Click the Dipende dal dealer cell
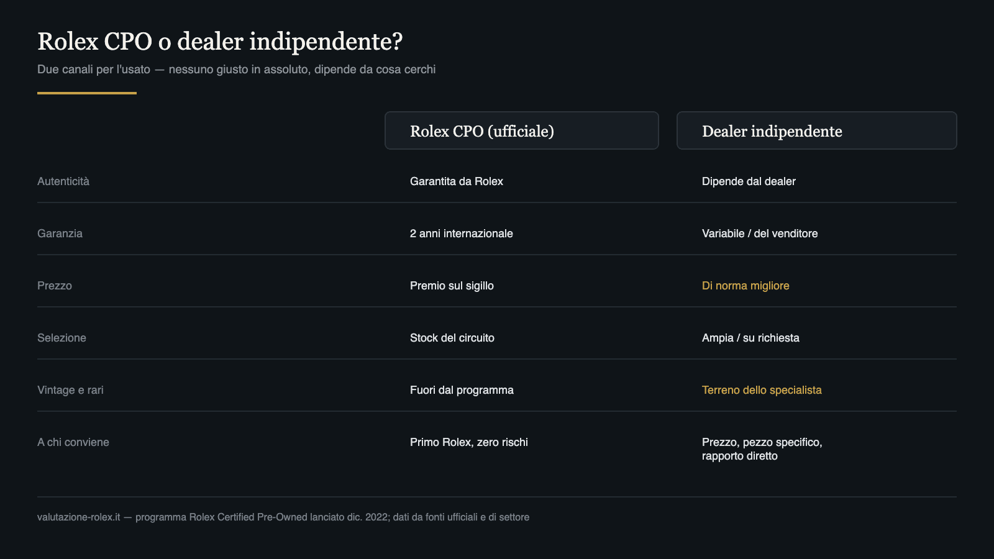The image size is (994, 559). click(x=749, y=181)
